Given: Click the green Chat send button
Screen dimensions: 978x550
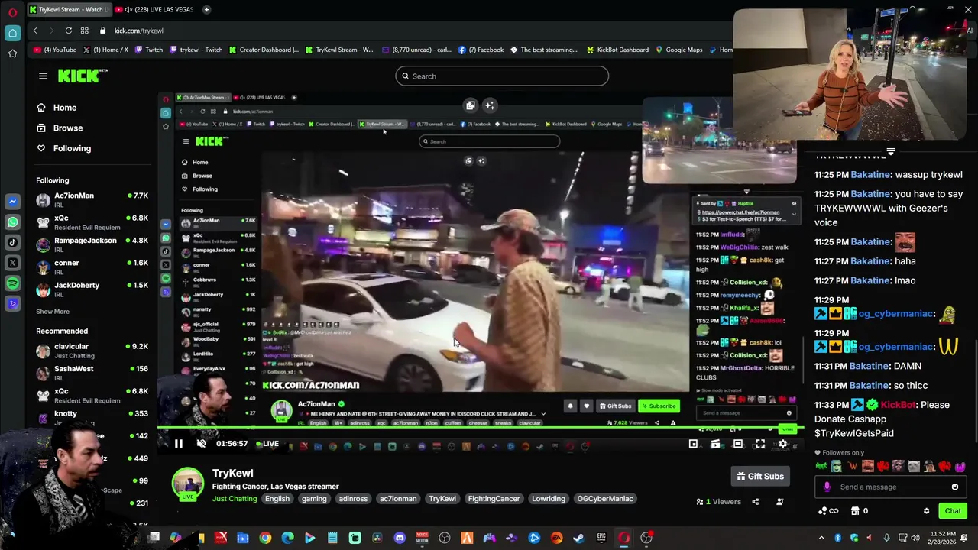Looking at the screenshot, I should (x=953, y=511).
